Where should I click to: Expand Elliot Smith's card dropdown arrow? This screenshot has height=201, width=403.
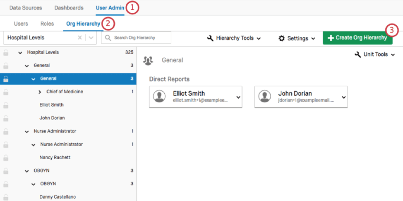click(238, 97)
